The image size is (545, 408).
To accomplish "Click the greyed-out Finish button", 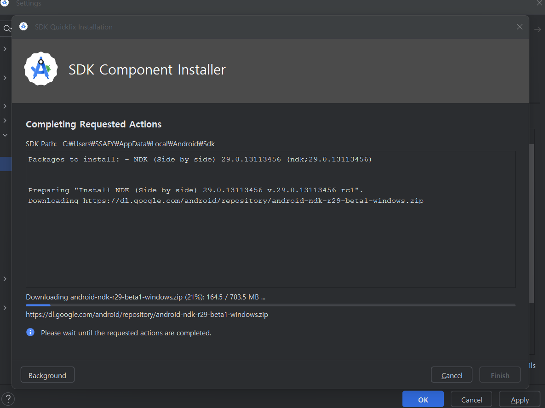I will pyautogui.click(x=499, y=375).
